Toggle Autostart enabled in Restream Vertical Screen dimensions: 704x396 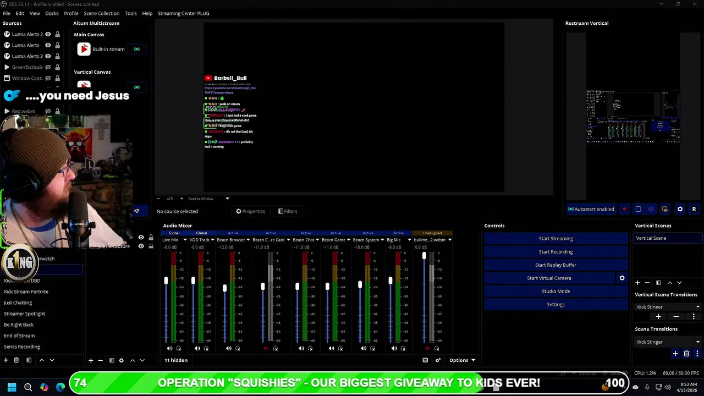[591, 209]
